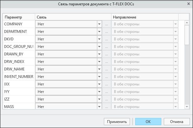Open the Связь dropdown for COMPANY

tap(68, 24)
